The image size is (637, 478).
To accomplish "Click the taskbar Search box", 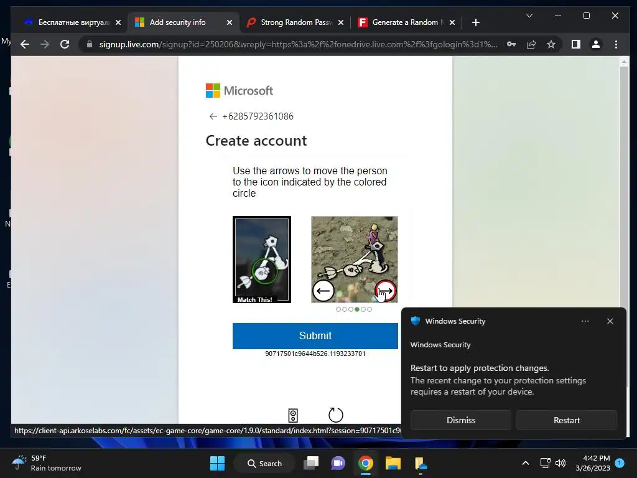I will (264, 463).
